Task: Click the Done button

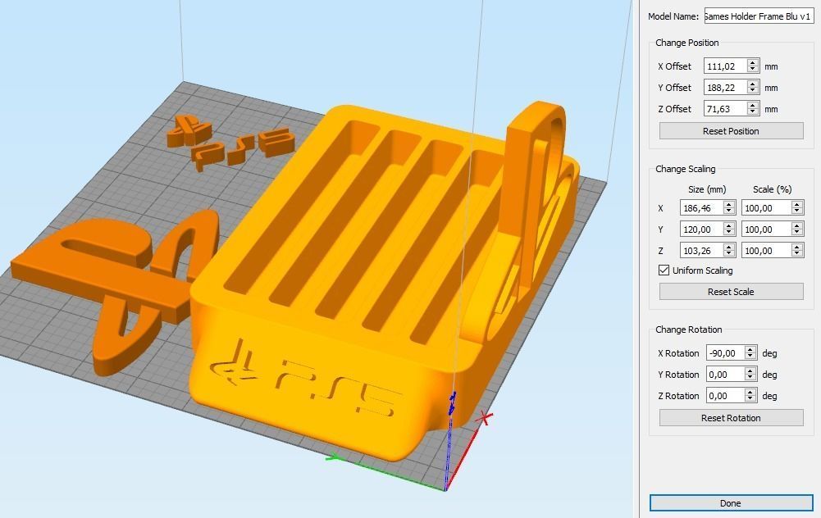Action: coord(731,502)
